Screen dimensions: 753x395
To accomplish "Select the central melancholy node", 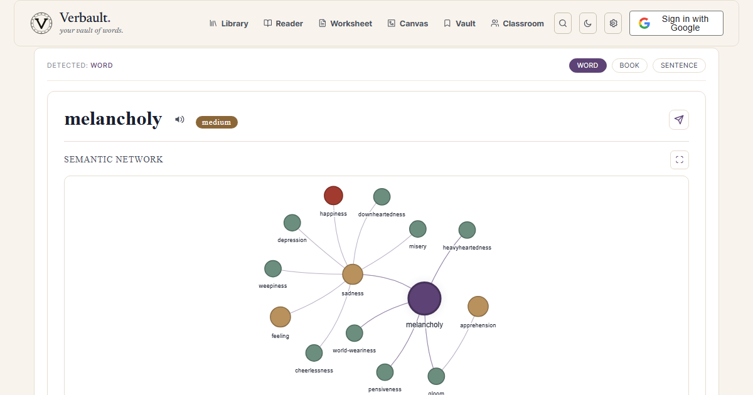I will [424, 298].
